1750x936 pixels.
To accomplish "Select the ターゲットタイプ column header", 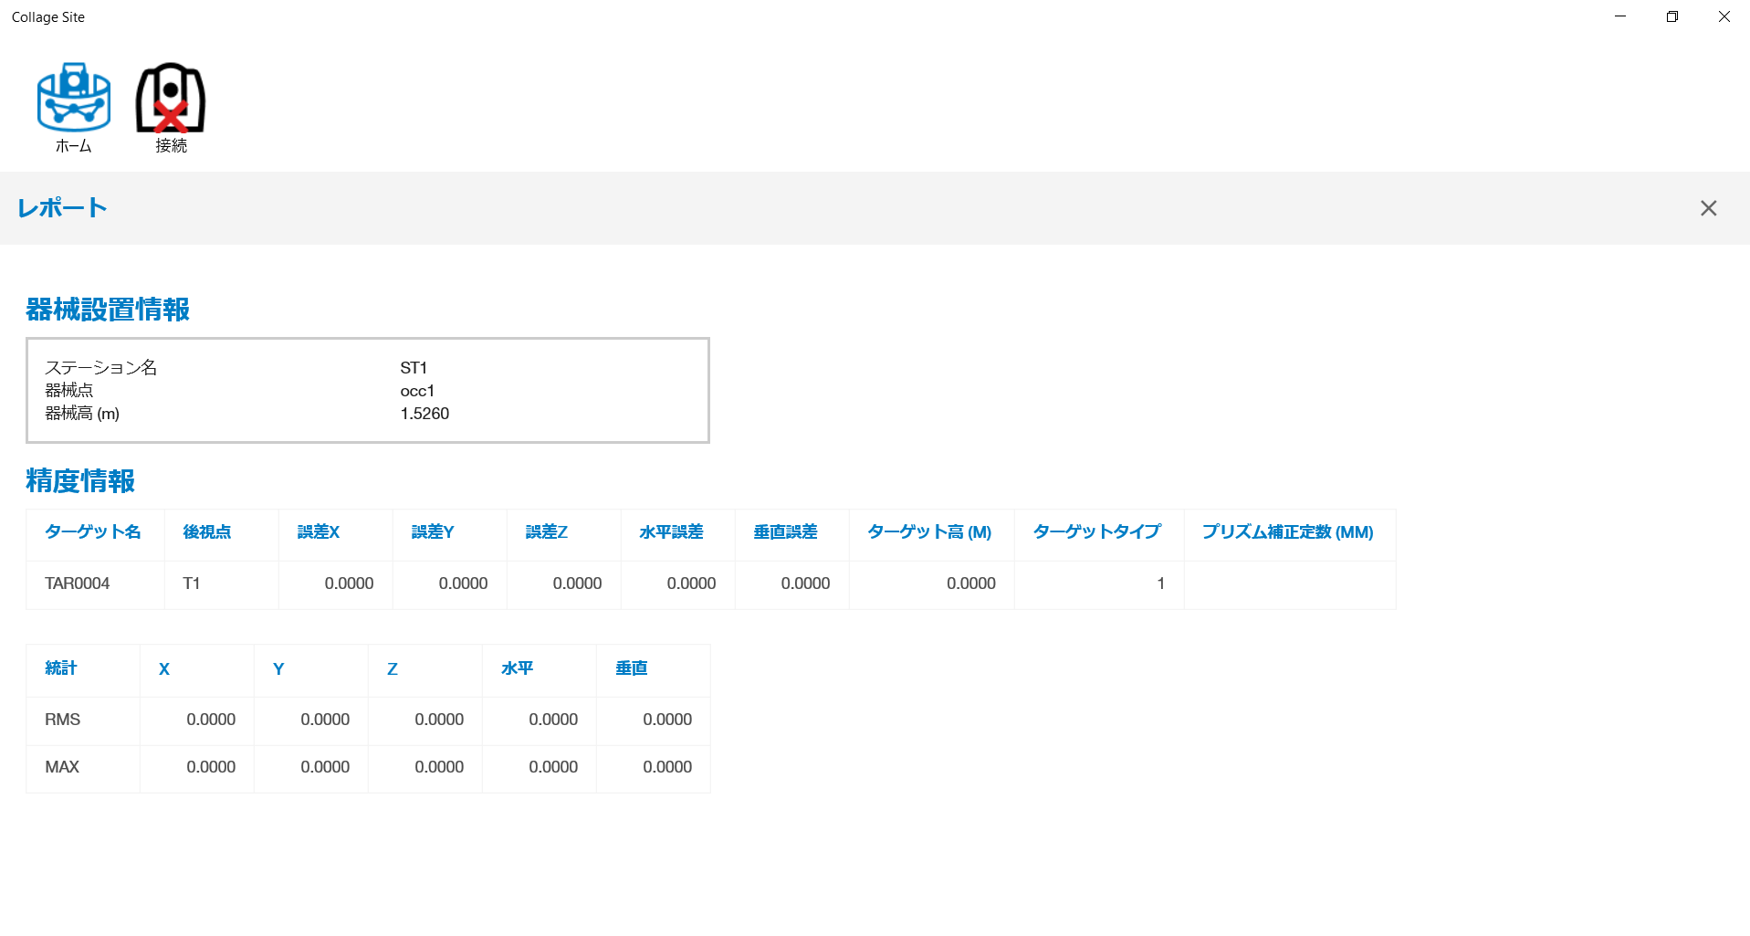I will [x=1096, y=532].
